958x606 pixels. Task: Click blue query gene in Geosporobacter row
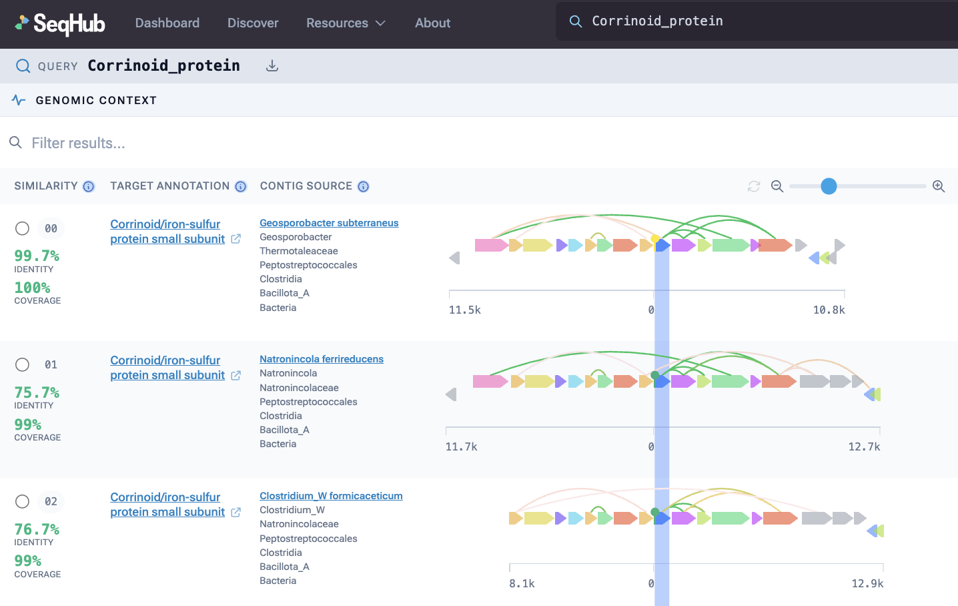662,245
